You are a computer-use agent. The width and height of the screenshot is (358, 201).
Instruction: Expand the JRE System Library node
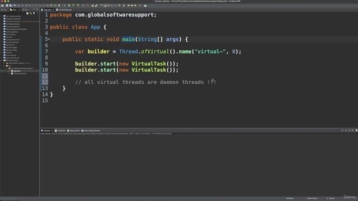tap(4, 63)
